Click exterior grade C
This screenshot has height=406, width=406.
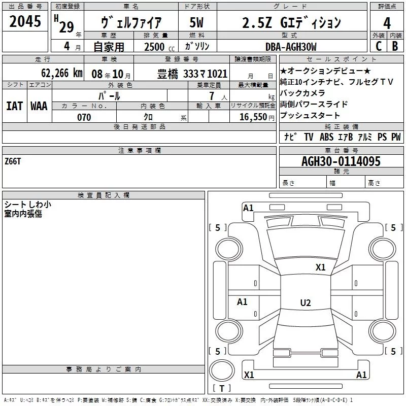379,46
